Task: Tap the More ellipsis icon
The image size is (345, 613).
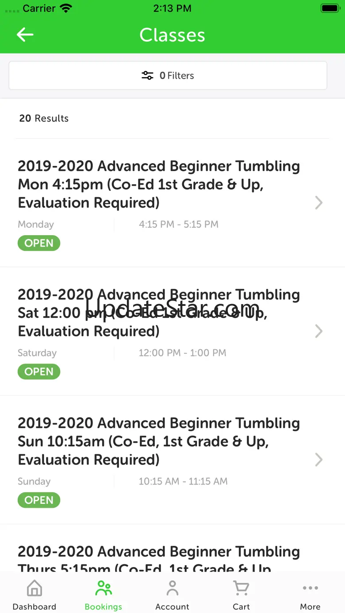Action: tap(310, 588)
